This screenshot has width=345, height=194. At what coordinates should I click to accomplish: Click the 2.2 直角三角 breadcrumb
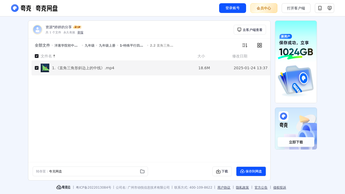tap(161, 46)
